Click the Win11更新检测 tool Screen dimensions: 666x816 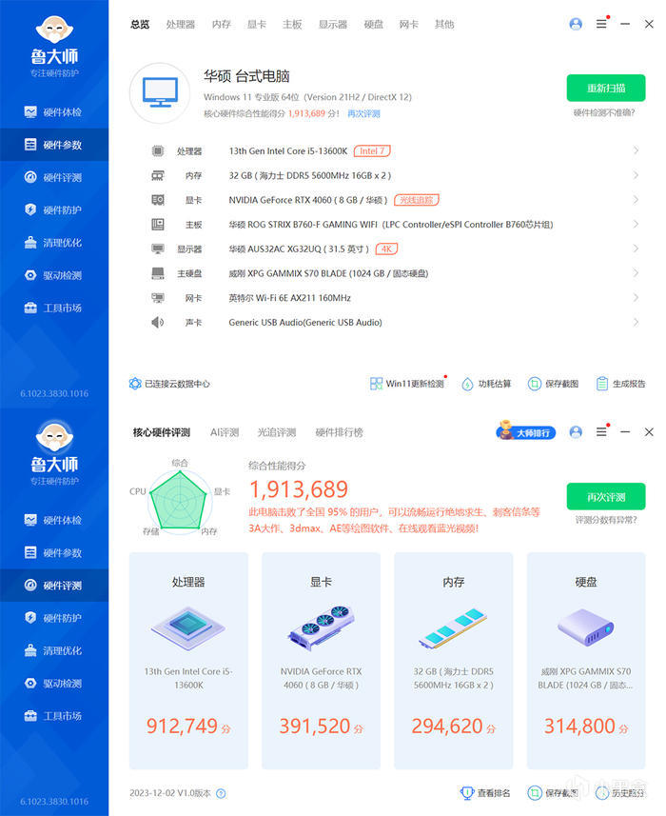pos(407,384)
